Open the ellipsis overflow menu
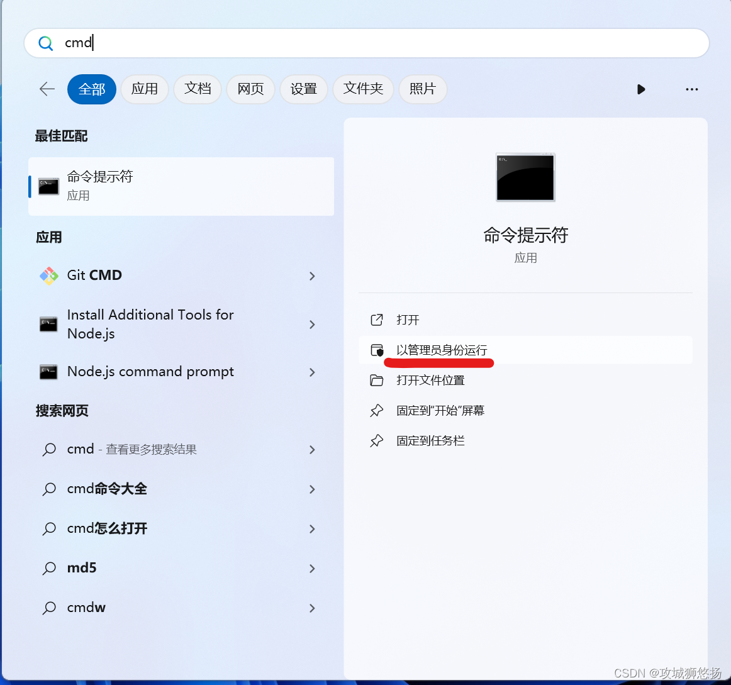Screen dimensions: 731x685 tap(692, 89)
